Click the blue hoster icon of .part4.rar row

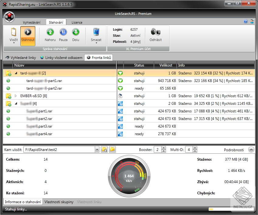click(x=120, y=134)
